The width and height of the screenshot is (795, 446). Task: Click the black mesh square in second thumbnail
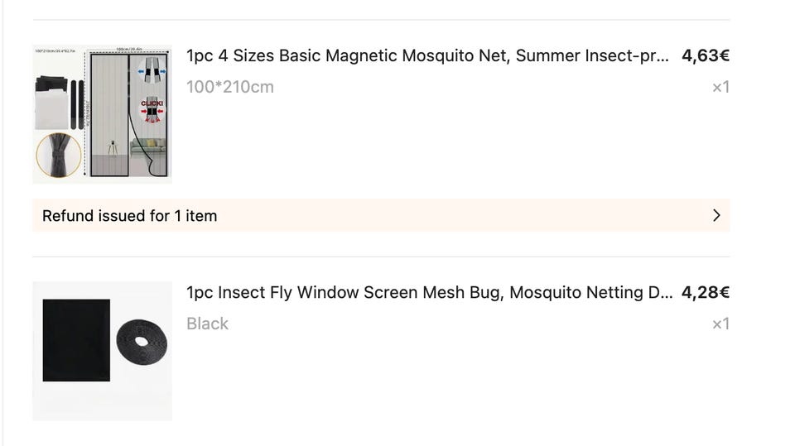point(76,340)
